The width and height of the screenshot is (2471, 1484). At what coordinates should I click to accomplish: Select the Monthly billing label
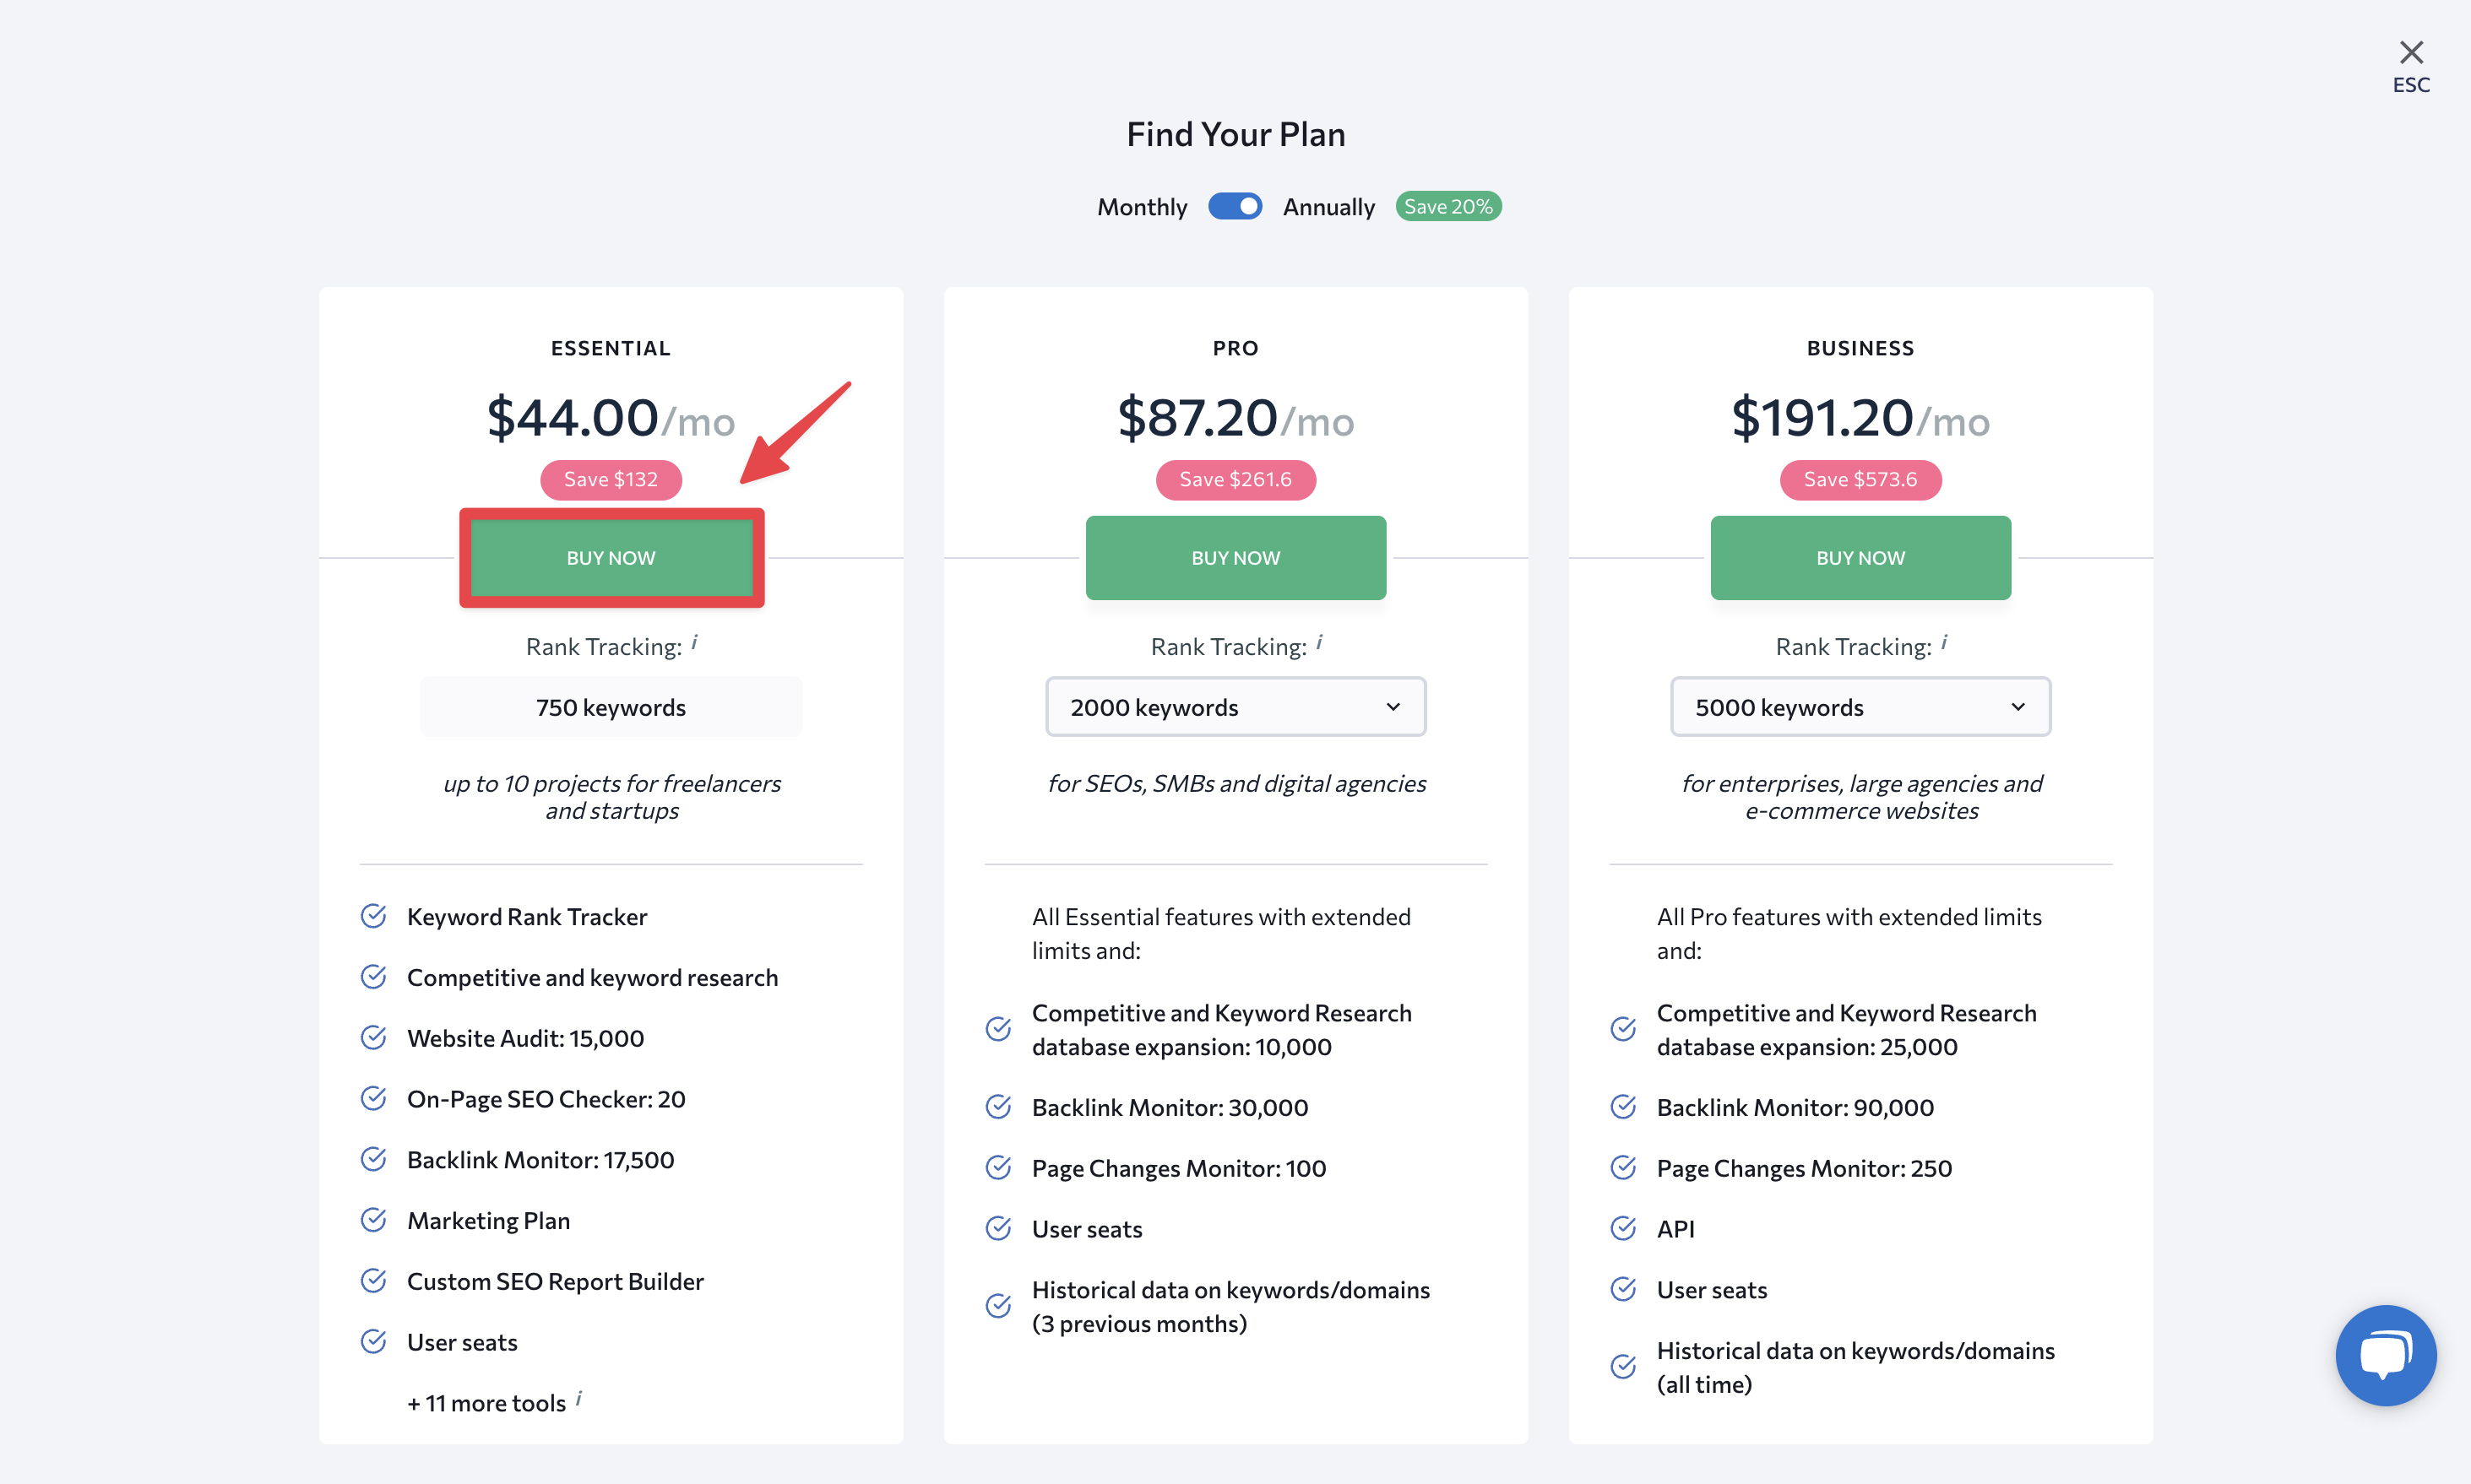pyautogui.click(x=1142, y=207)
